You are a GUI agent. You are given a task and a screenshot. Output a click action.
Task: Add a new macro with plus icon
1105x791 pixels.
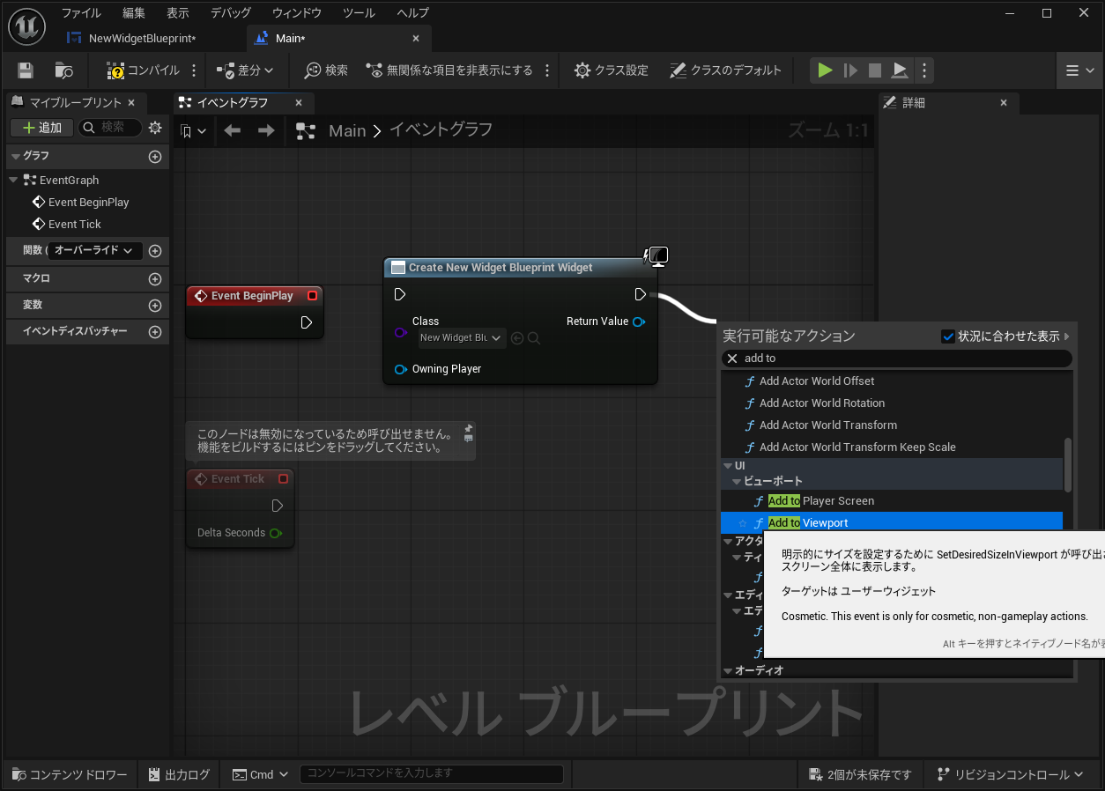click(155, 279)
